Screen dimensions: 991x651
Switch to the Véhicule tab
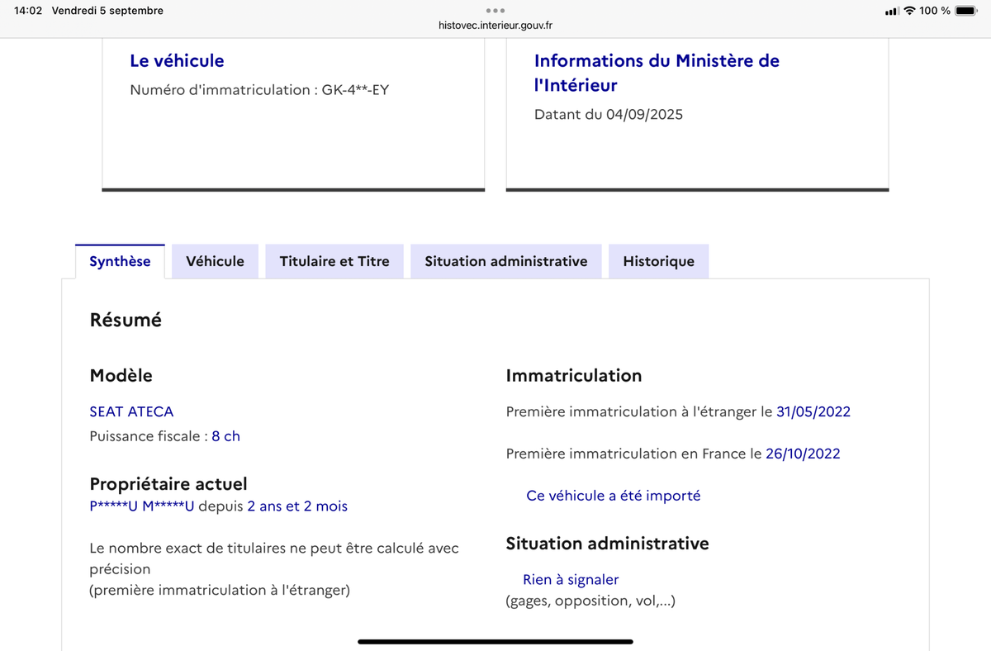[215, 262]
